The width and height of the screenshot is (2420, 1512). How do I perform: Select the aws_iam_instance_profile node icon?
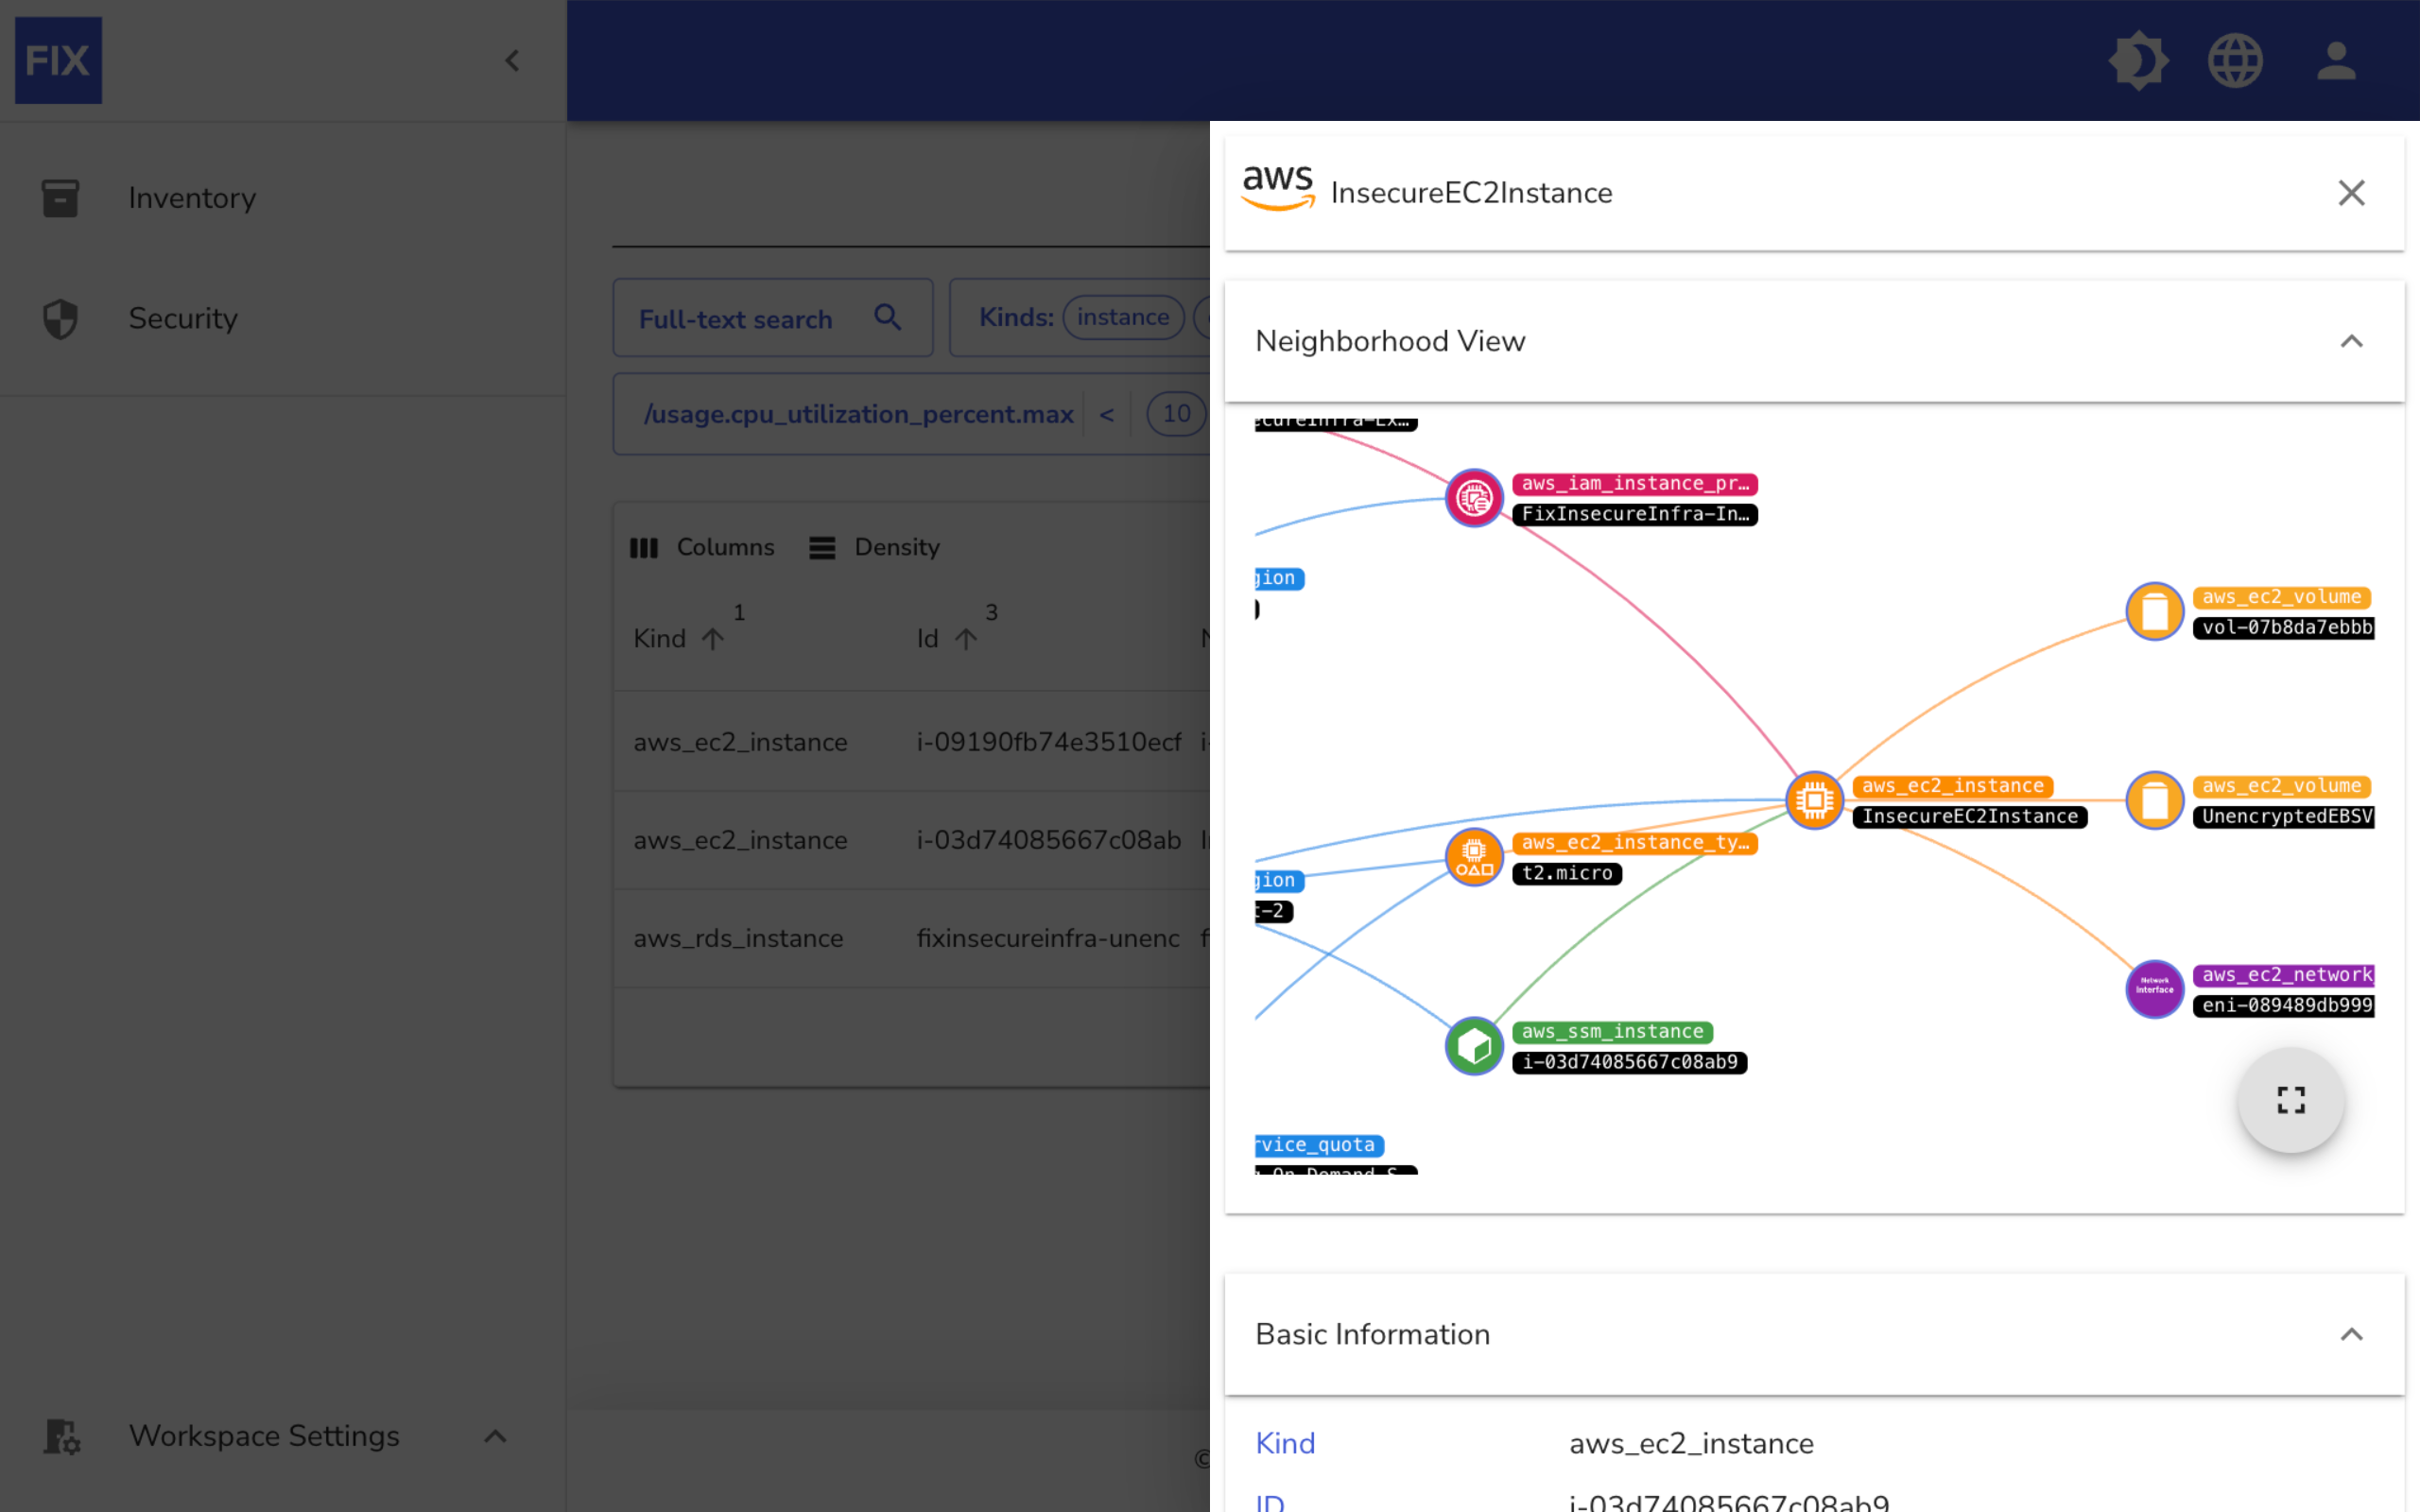[1474, 498]
